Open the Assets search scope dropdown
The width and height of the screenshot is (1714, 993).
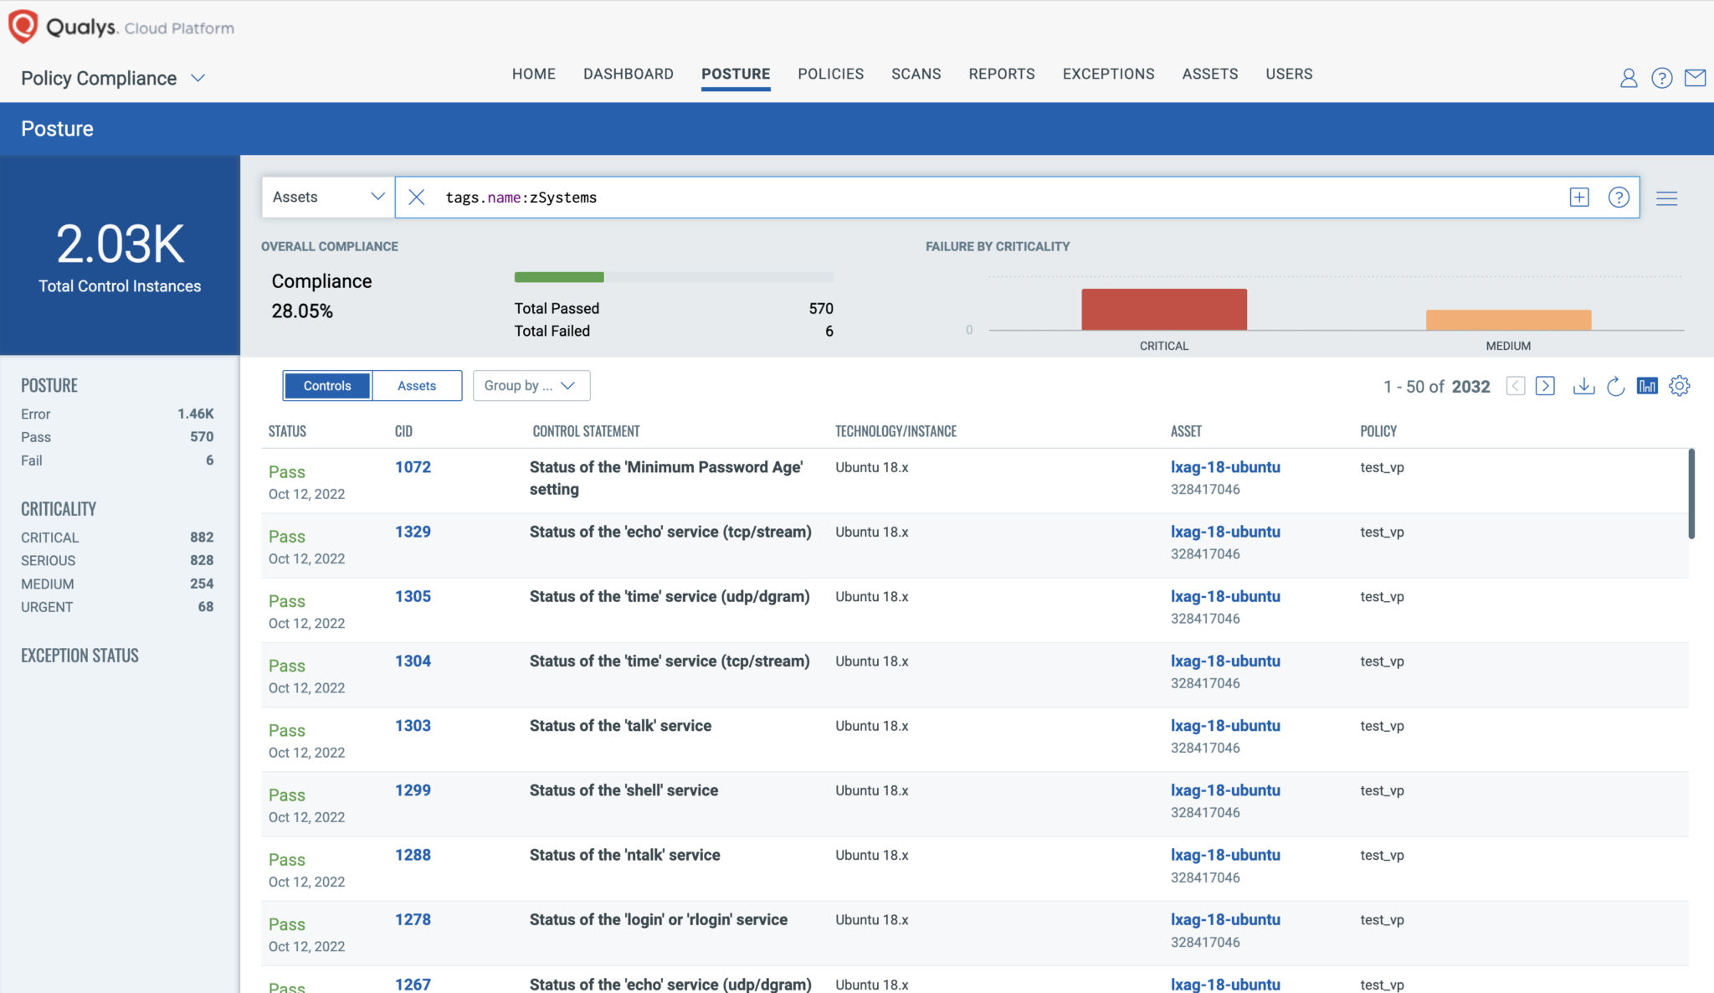[x=326, y=197]
